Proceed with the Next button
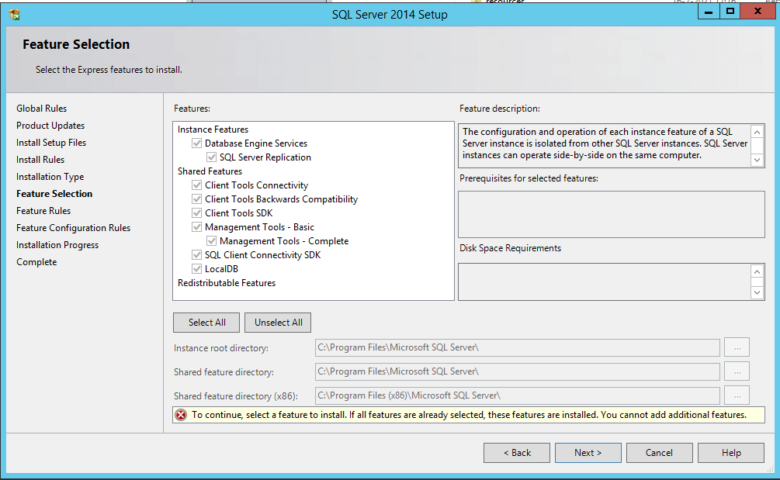 click(588, 453)
